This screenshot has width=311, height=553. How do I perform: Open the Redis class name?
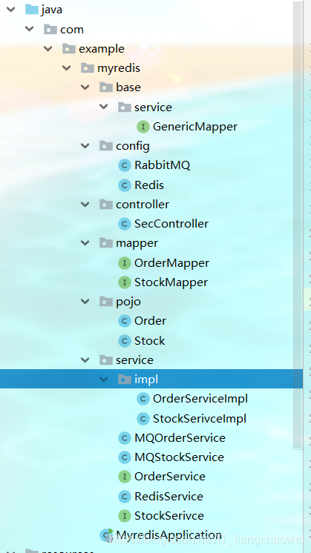click(x=149, y=185)
